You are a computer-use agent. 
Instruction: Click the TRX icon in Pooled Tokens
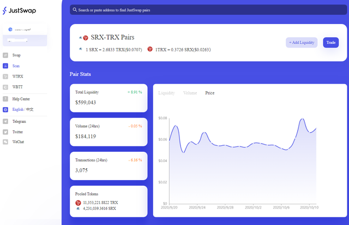pos(78,203)
